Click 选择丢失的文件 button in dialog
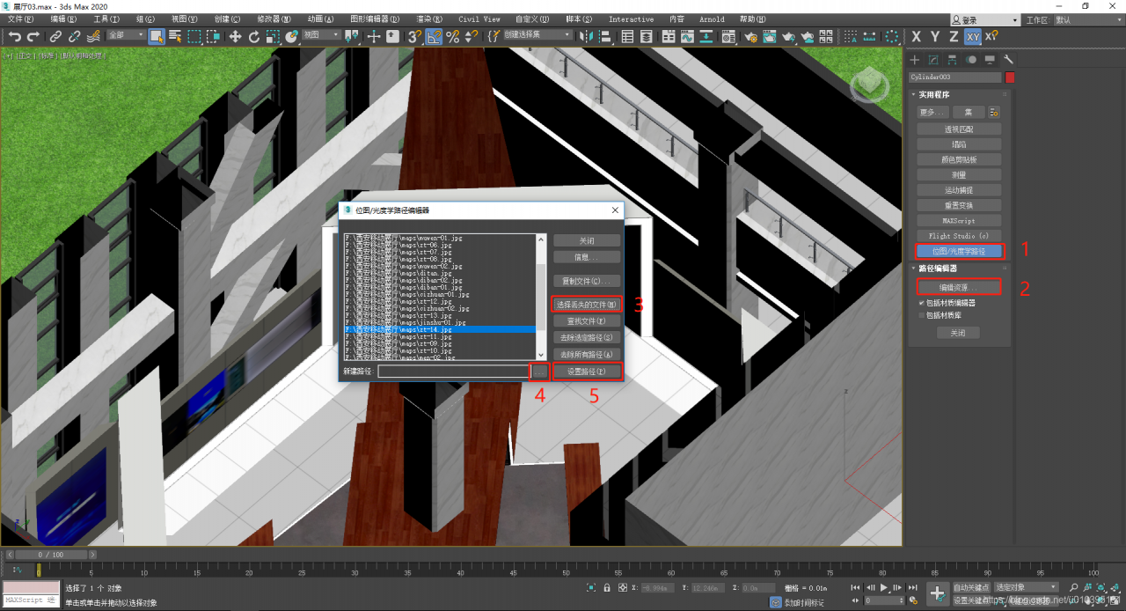The image size is (1126, 611). pyautogui.click(x=587, y=305)
